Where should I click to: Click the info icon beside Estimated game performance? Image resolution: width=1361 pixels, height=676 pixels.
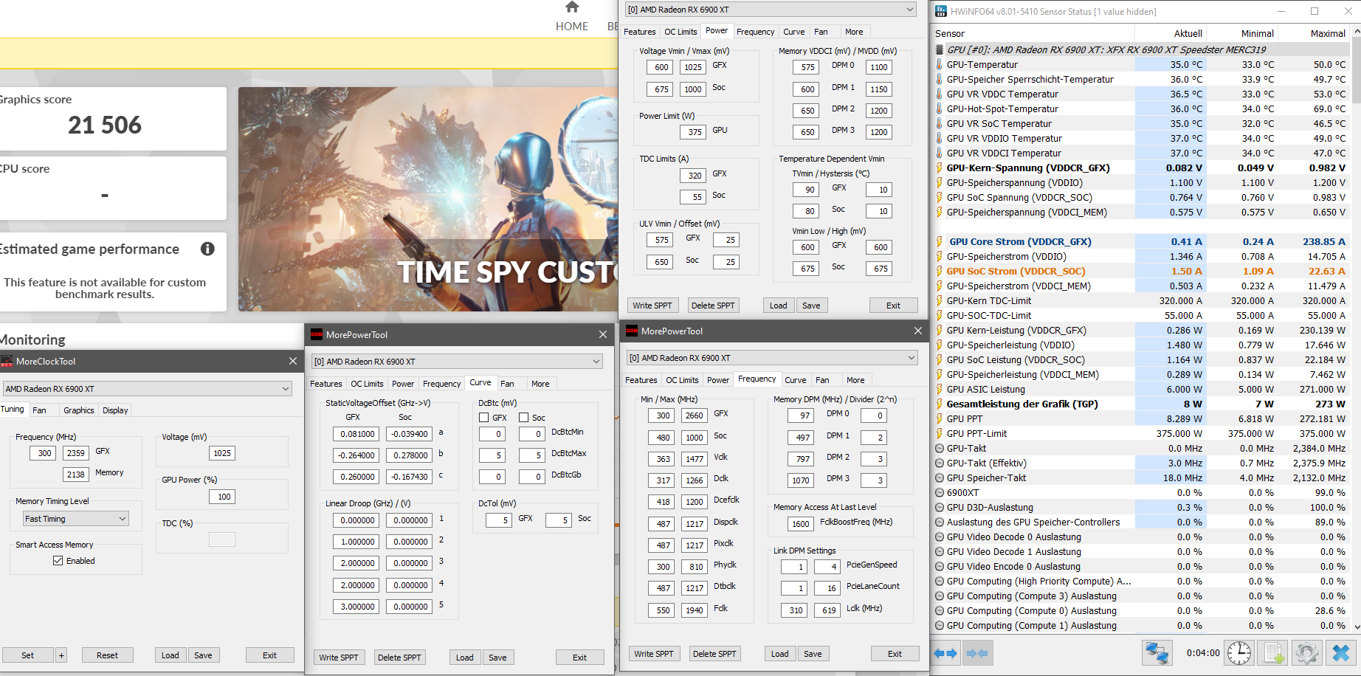coord(207,249)
